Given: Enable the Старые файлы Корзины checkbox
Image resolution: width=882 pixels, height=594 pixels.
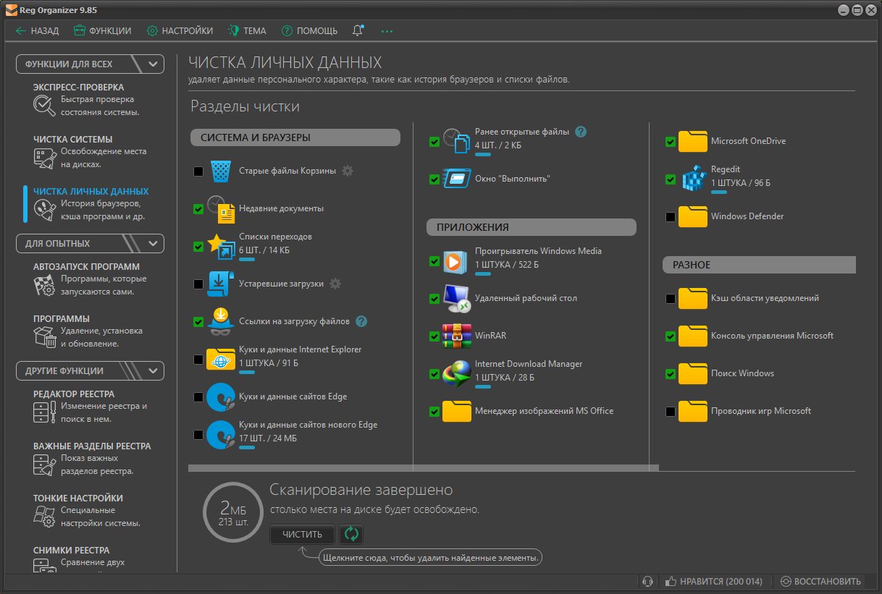Looking at the screenshot, I should coord(198,171).
